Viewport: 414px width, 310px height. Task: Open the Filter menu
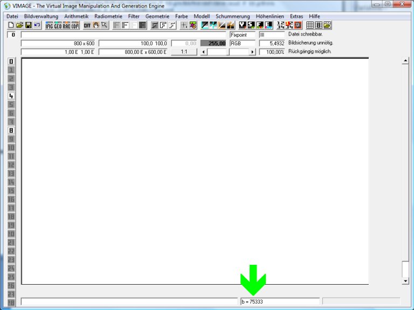point(134,16)
